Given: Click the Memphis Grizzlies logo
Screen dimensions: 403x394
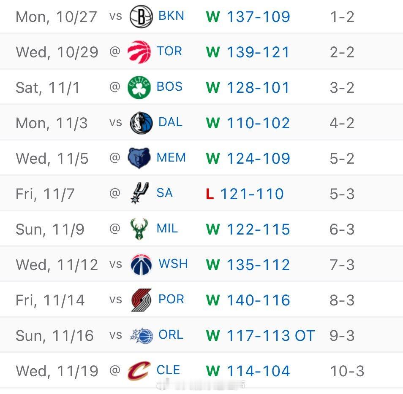Looking at the screenshot, I should [139, 158].
